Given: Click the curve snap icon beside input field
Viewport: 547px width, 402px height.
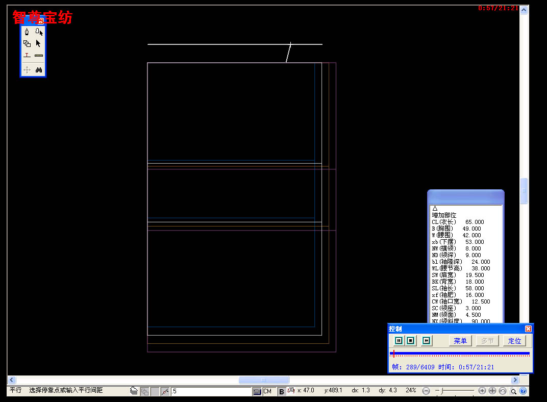Looking at the screenshot, I should [165, 391].
